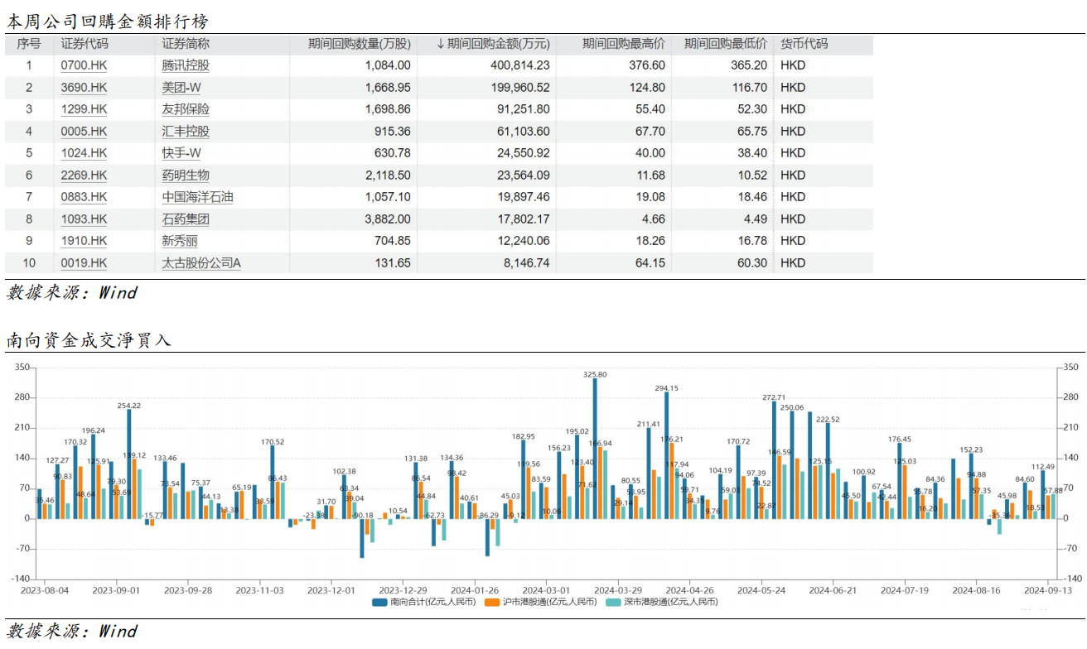Select the 365.20 lowest price cell
Screen dimensions: 1087x649
(750, 65)
